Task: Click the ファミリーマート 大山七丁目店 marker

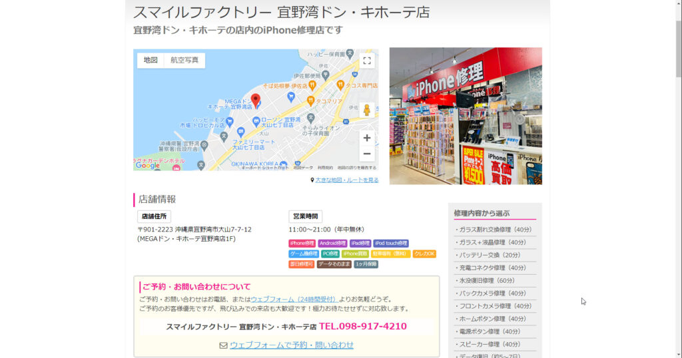Action: tap(240, 132)
